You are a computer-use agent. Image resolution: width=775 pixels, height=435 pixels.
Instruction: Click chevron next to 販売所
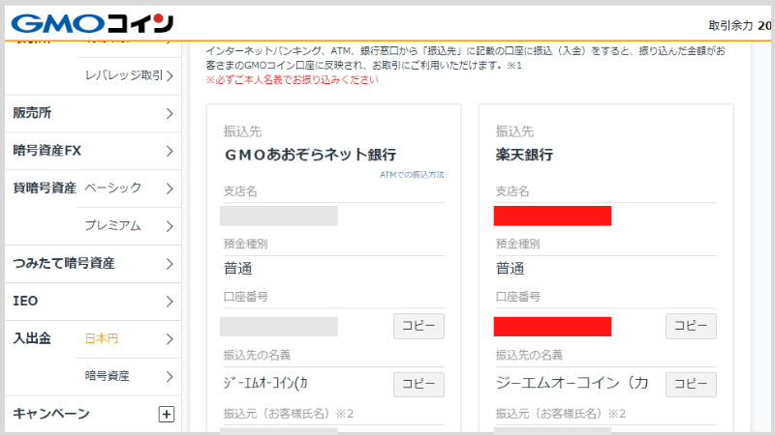pyautogui.click(x=170, y=113)
